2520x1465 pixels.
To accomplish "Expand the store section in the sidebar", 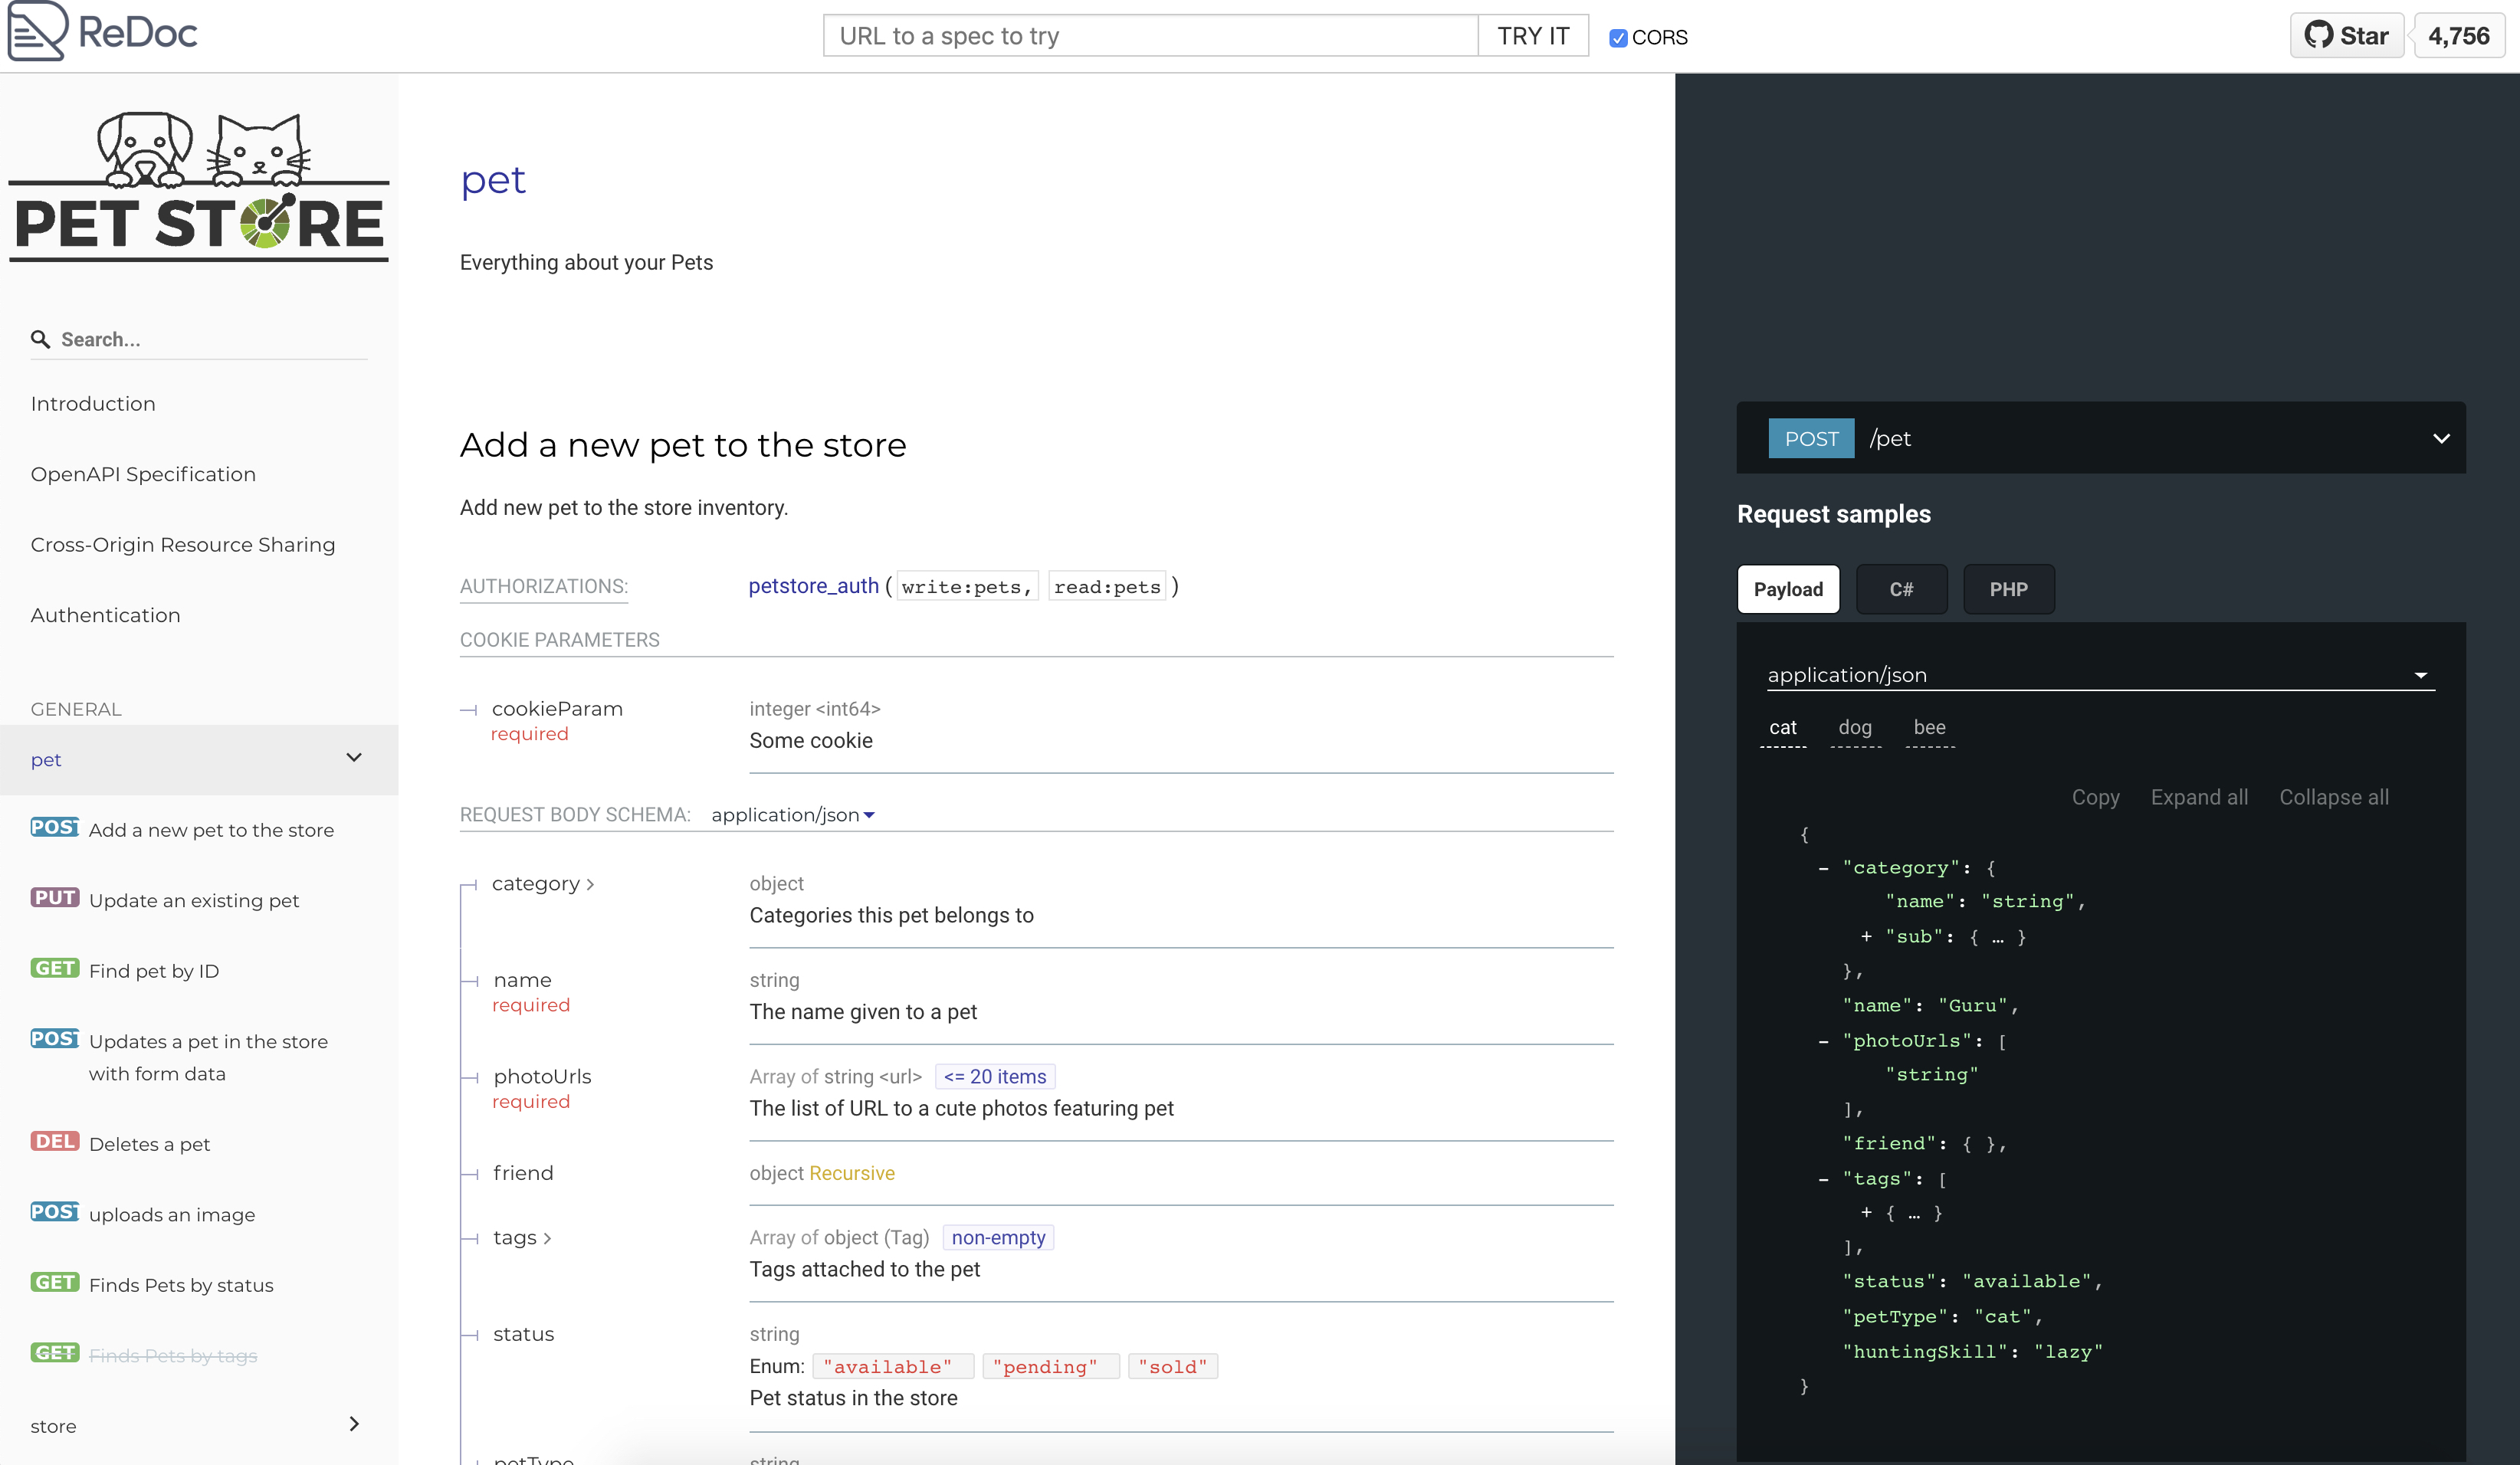I will click(353, 1424).
